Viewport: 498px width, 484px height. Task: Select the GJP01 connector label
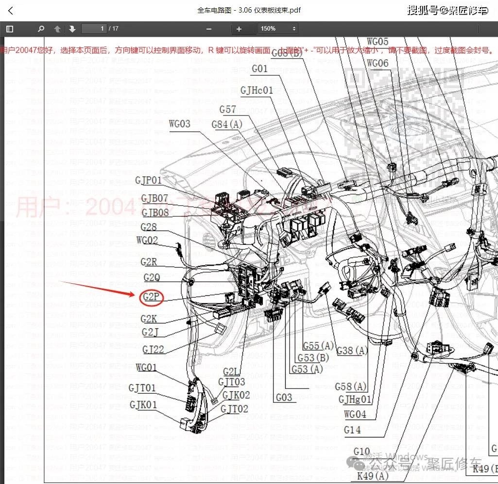pyautogui.click(x=149, y=180)
